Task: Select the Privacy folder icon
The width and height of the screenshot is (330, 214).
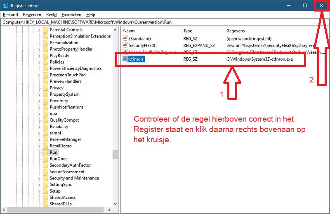Action: click(45, 88)
